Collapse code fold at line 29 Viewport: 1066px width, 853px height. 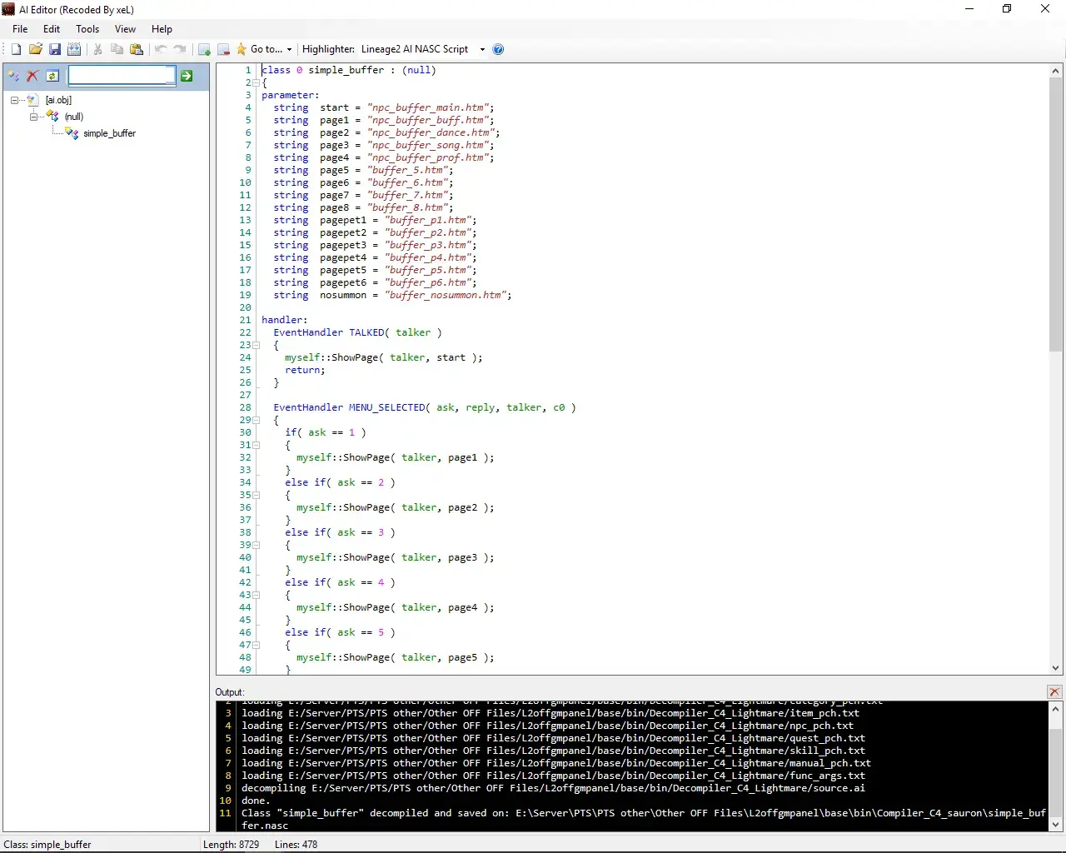click(257, 420)
